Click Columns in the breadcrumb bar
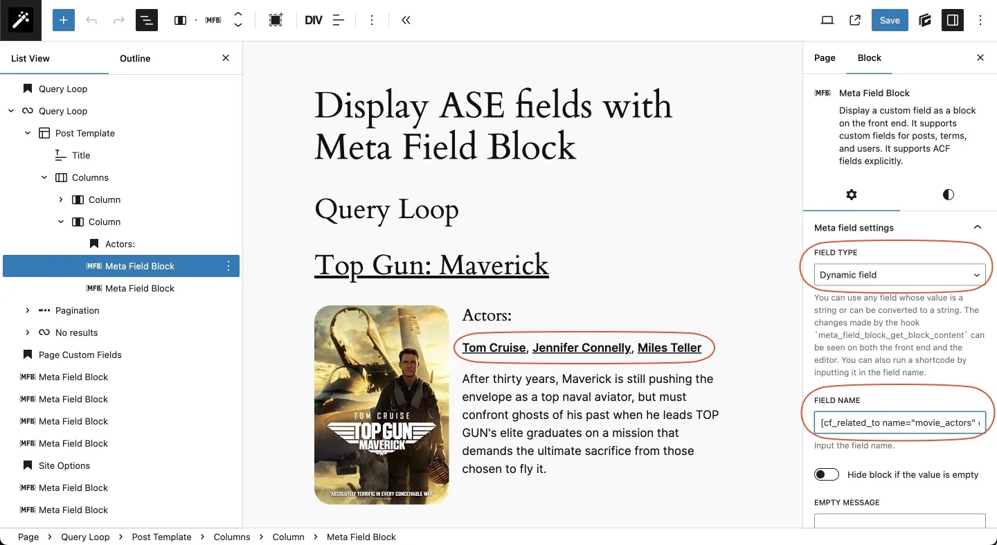 [x=232, y=537]
